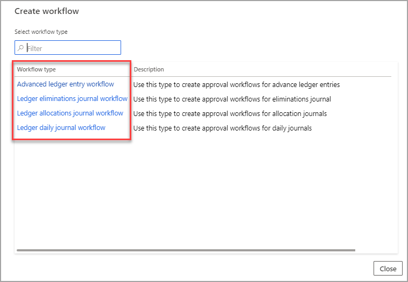The image size is (408, 282).
Task: Select Ledger allocations journal workflow
Action: (x=70, y=113)
